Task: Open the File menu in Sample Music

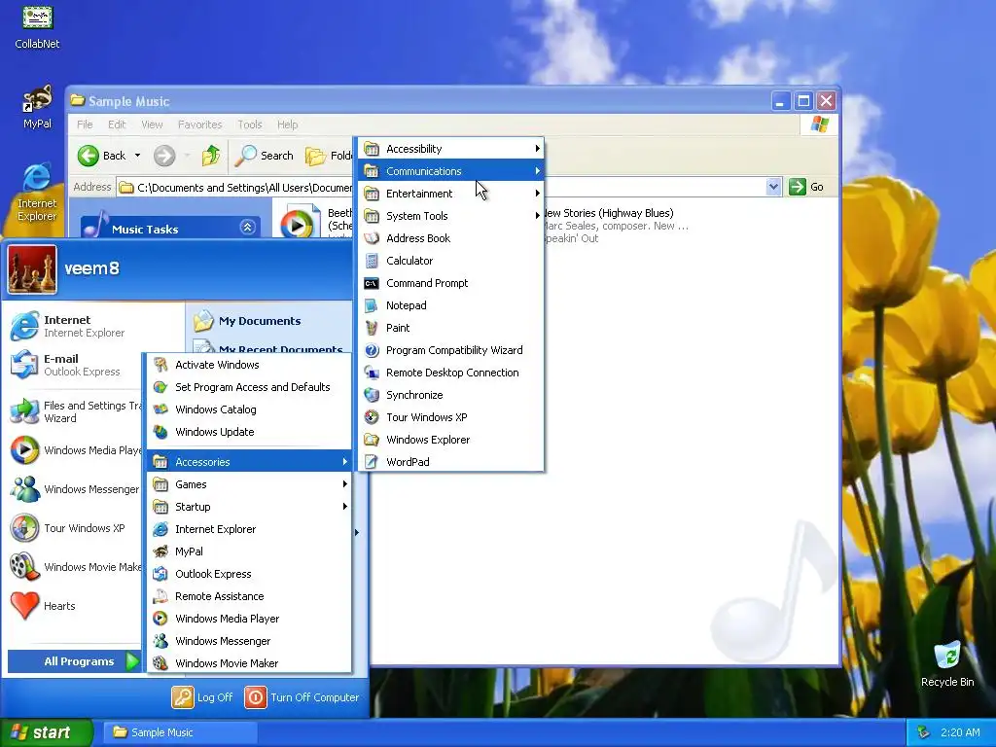Action: (x=85, y=124)
